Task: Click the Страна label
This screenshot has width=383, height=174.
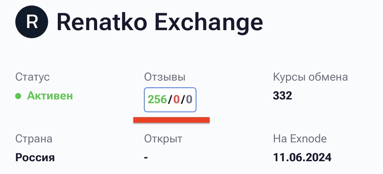Action: click(x=34, y=139)
